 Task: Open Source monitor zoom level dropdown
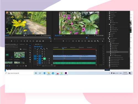(x=12, y=35)
